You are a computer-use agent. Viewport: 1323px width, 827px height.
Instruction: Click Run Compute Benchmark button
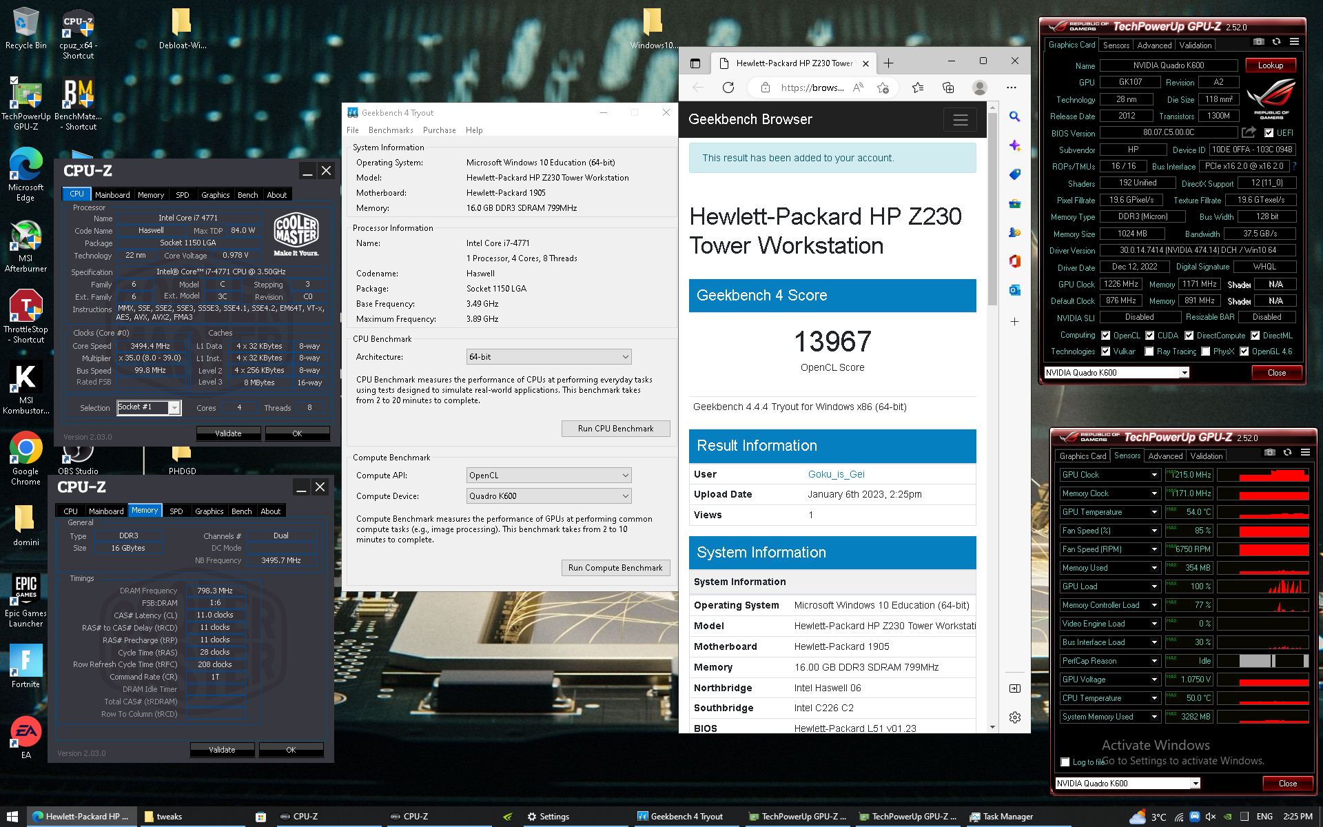click(x=615, y=568)
